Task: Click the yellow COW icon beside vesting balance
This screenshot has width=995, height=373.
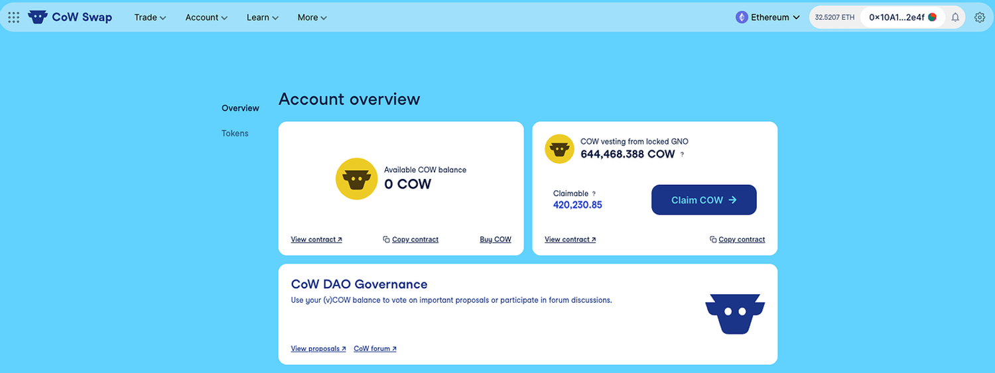Action: (559, 148)
